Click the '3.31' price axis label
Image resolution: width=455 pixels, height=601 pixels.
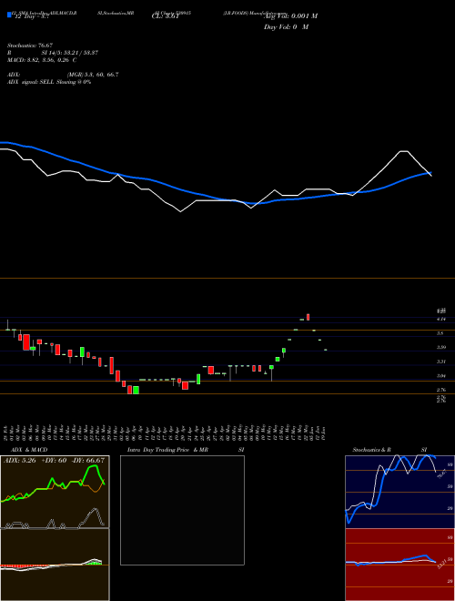pos(440,362)
